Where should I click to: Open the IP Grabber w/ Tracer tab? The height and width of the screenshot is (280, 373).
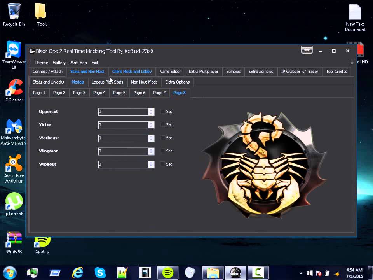point(300,72)
